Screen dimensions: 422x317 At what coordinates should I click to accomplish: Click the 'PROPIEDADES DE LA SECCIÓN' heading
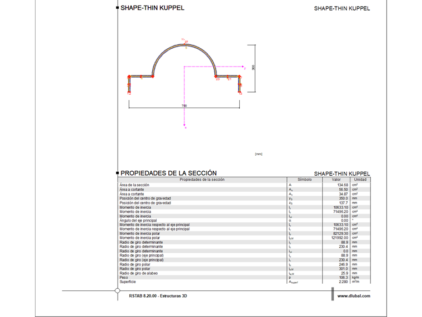[x=168, y=173]
